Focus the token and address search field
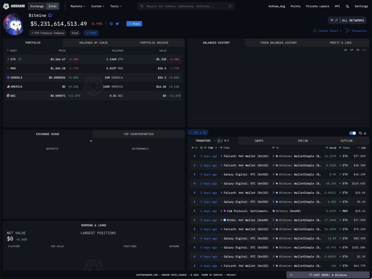 point(186,6)
